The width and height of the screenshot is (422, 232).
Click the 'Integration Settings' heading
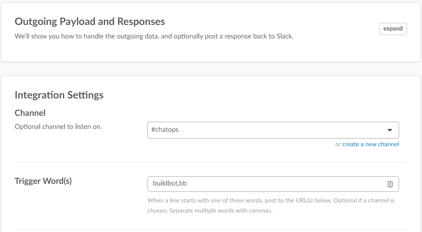pos(59,95)
